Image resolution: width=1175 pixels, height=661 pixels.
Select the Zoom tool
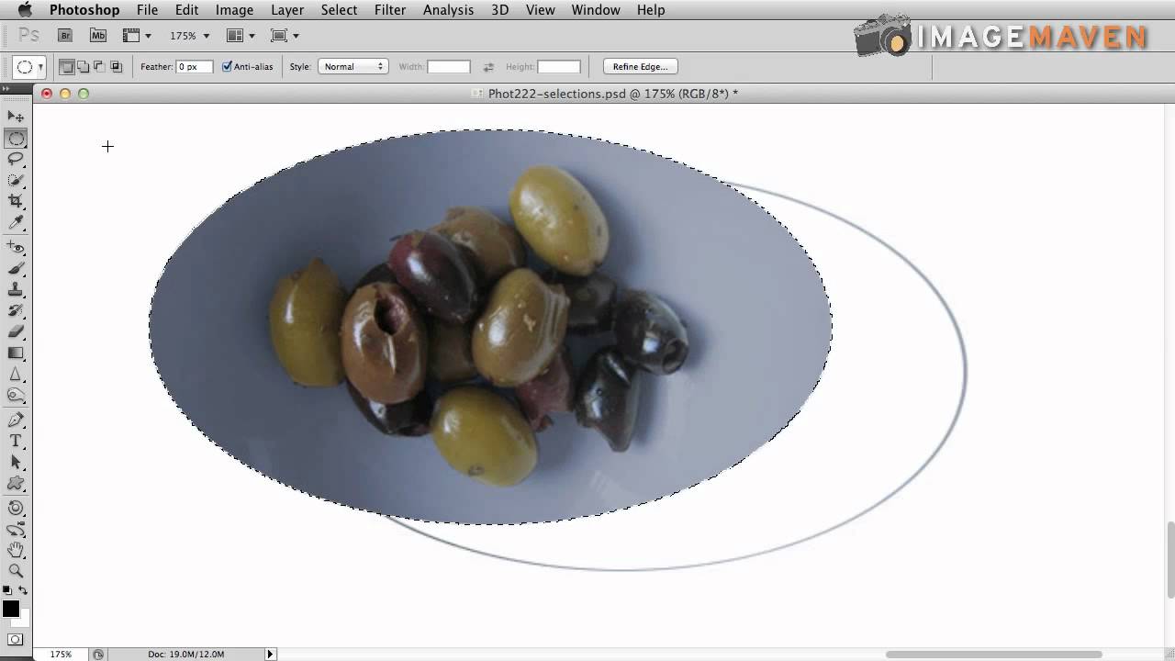pyautogui.click(x=16, y=571)
